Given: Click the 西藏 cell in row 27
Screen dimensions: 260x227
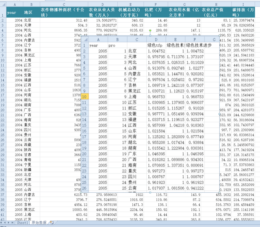Looking at the screenshot, I should click(x=31, y=145).
